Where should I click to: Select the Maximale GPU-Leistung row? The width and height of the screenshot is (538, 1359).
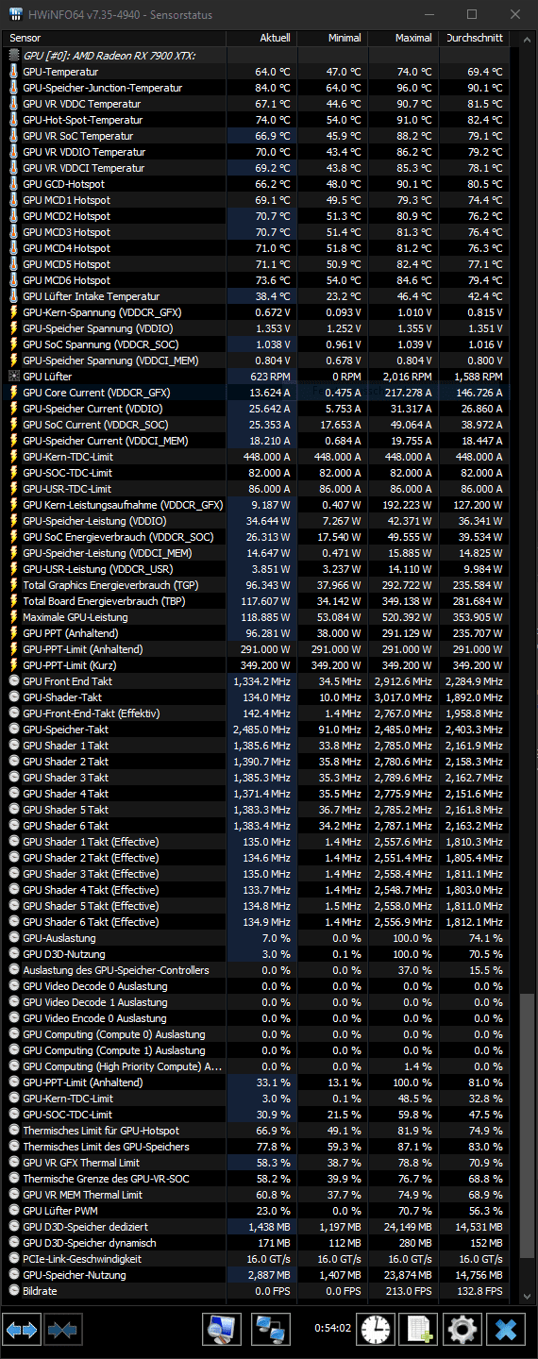(x=257, y=617)
